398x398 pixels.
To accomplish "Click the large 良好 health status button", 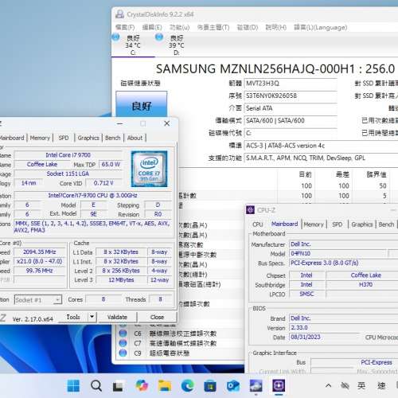I will tap(142, 104).
